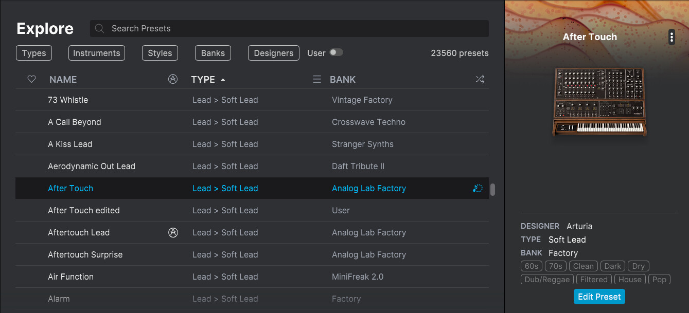The height and width of the screenshot is (313, 689).
Task: Click the 23560 presets count
Action: tap(460, 53)
